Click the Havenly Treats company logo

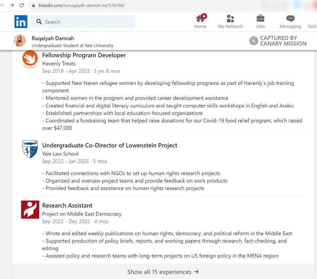pos(30,59)
